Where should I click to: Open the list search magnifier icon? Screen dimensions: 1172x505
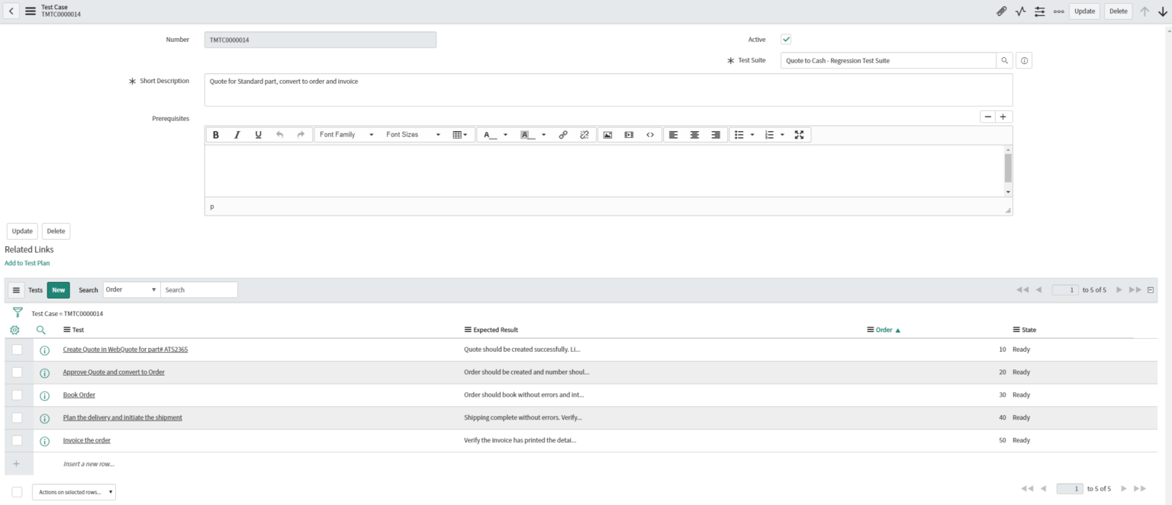40,330
